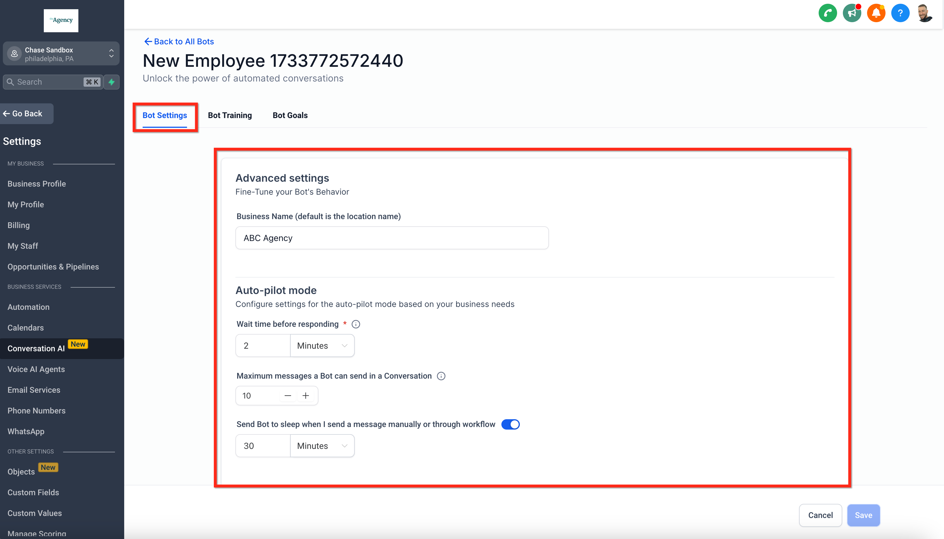This screenshot has width=944, height=539.
Task: Open the megaphone announcements icon
Action: tap(852, 13)
